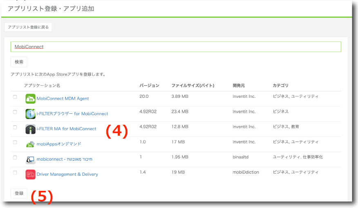
Task: Click the 検索 search button
Action: (x=19, y=62)
